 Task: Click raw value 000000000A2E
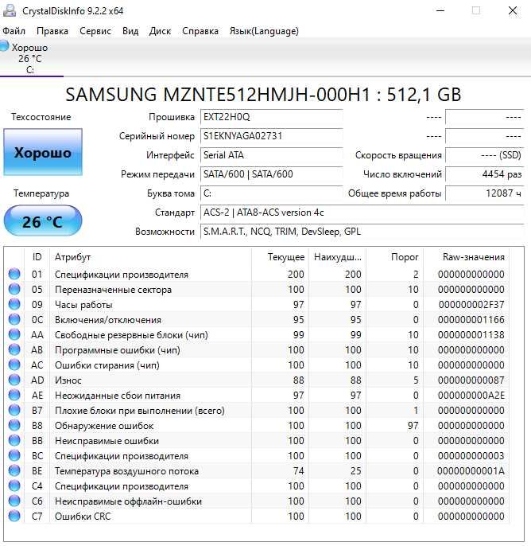(x=471, y=396)
